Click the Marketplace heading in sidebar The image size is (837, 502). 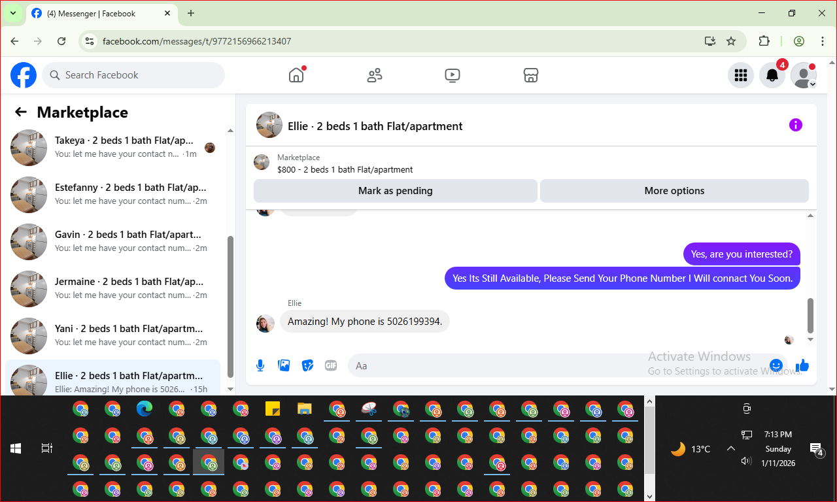click(x=82, y=112)
